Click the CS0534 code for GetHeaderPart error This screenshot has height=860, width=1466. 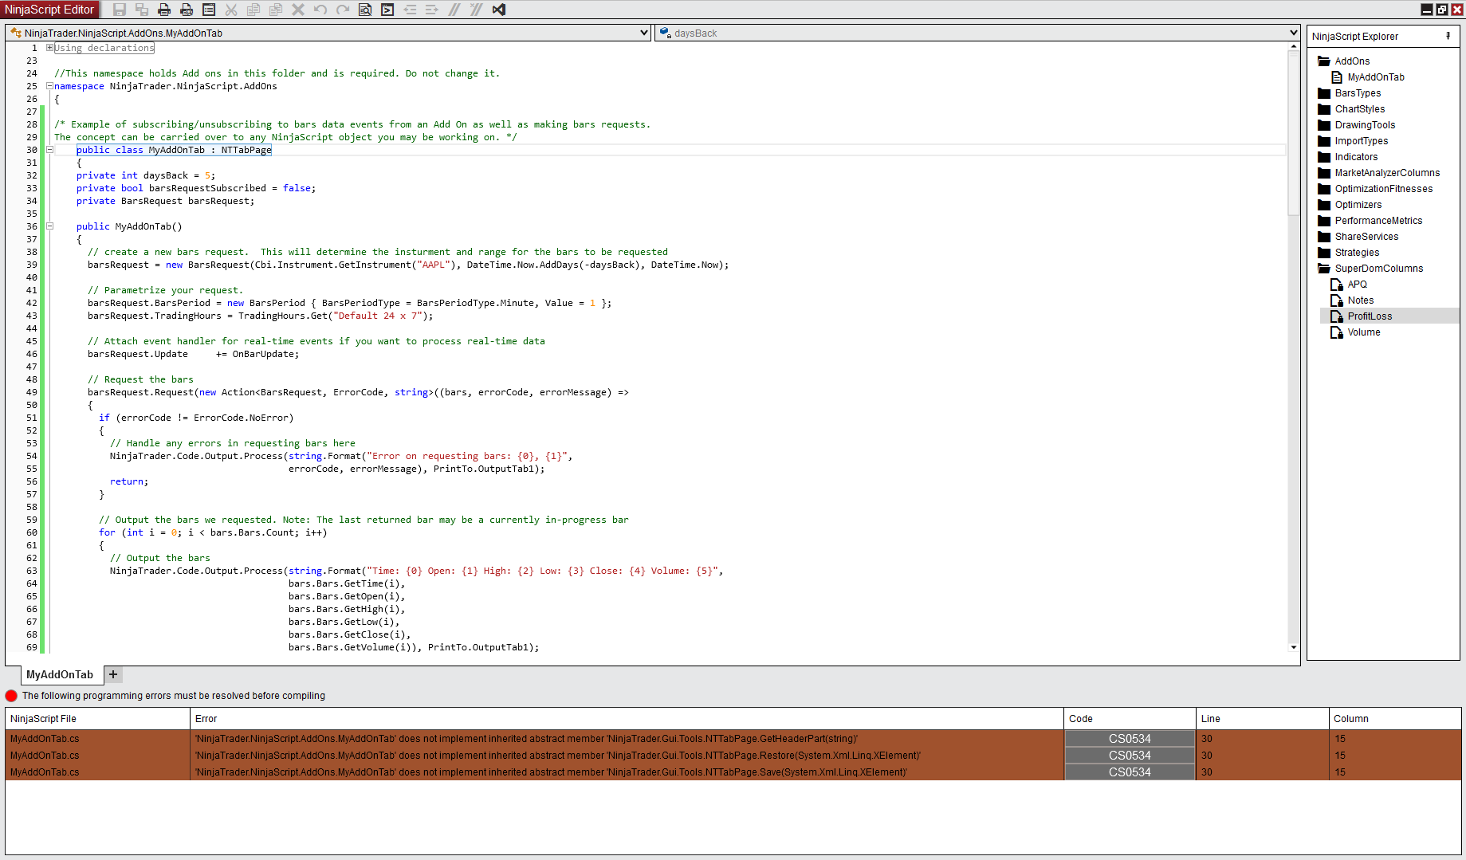click(x=1129, y=739)
